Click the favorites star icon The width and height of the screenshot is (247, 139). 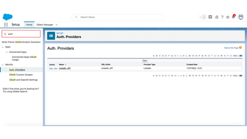click(x=201, y=17)
